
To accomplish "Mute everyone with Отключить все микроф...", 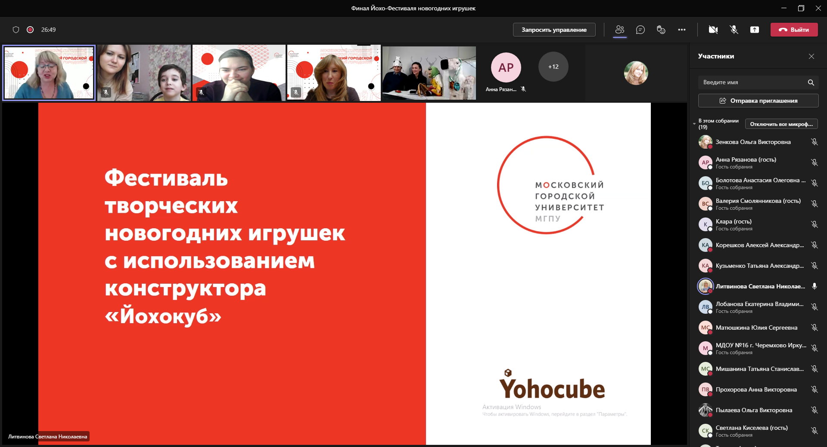I will pyautogui.click(x=781, y=124).
